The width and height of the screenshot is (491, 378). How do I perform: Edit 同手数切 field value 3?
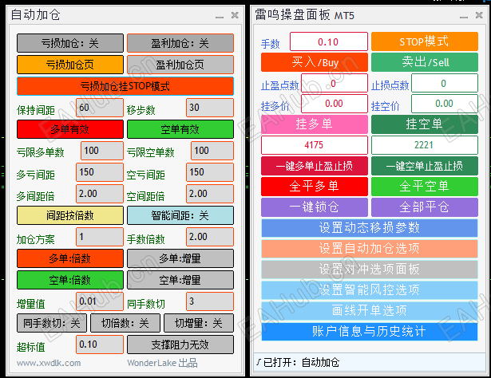coord(210,301)
